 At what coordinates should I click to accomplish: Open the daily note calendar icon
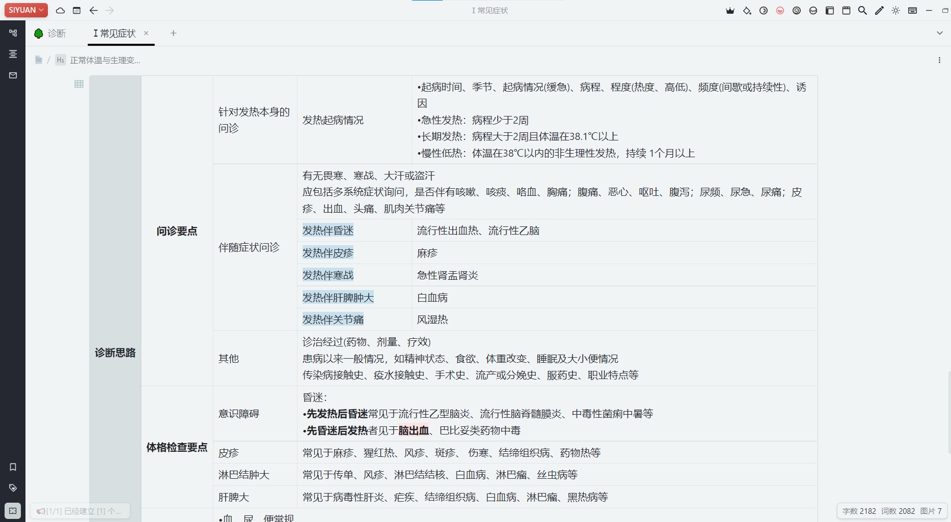pyautogui.click(x=76, y=10)
